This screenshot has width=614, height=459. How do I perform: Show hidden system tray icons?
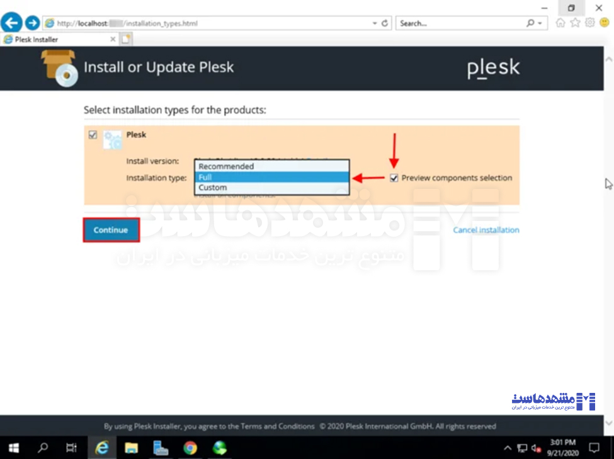click(x=508, y=448)
